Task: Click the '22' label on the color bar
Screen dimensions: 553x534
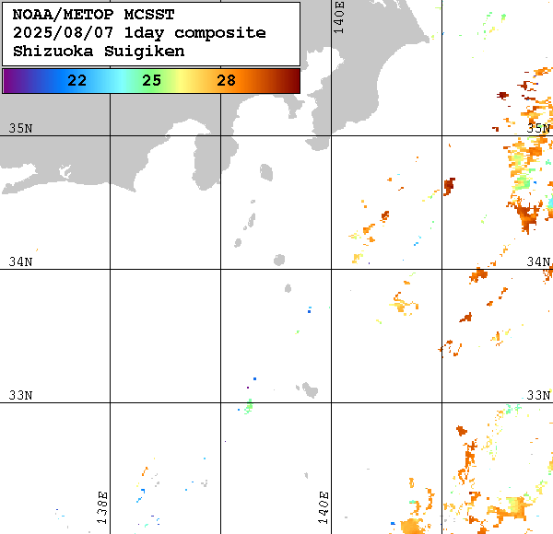Action: click(76, 81)
